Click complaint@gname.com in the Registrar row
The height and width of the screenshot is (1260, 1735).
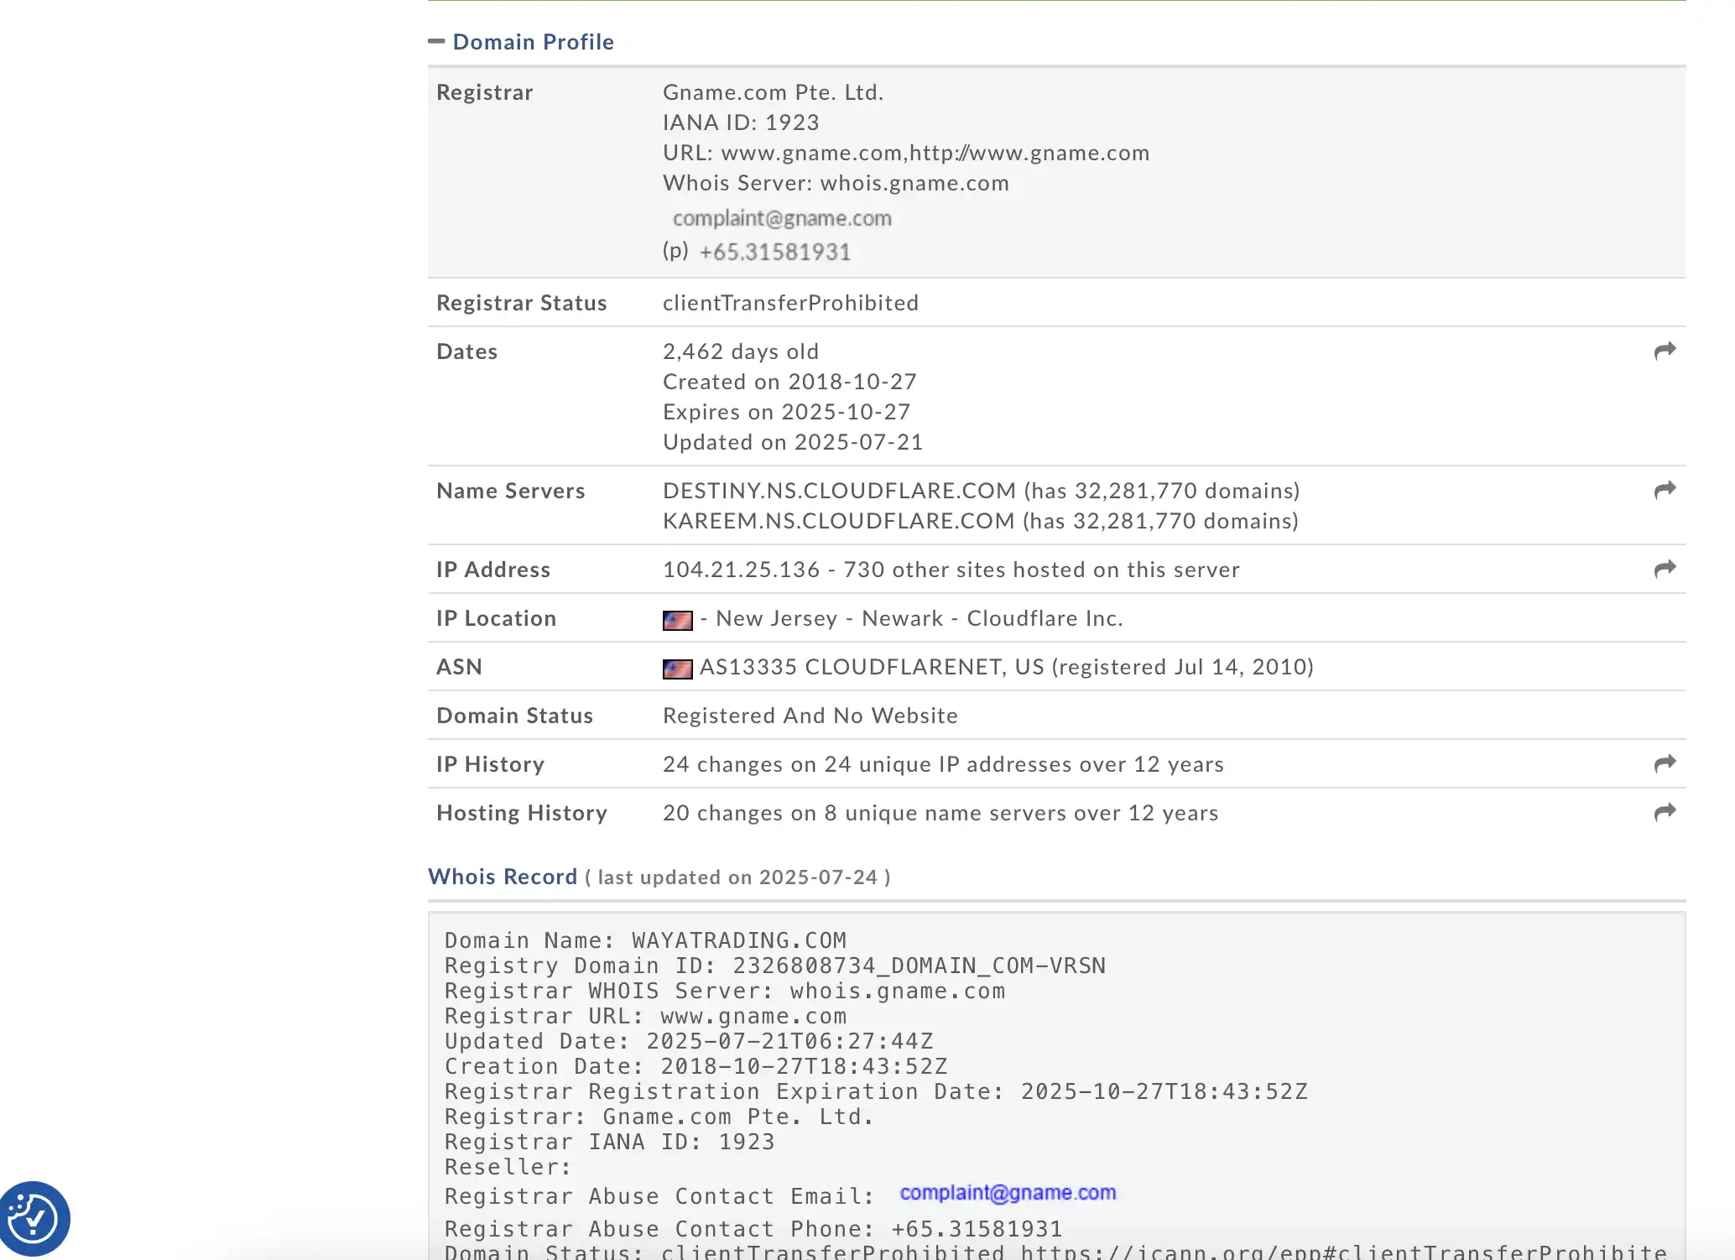point(782,218)
